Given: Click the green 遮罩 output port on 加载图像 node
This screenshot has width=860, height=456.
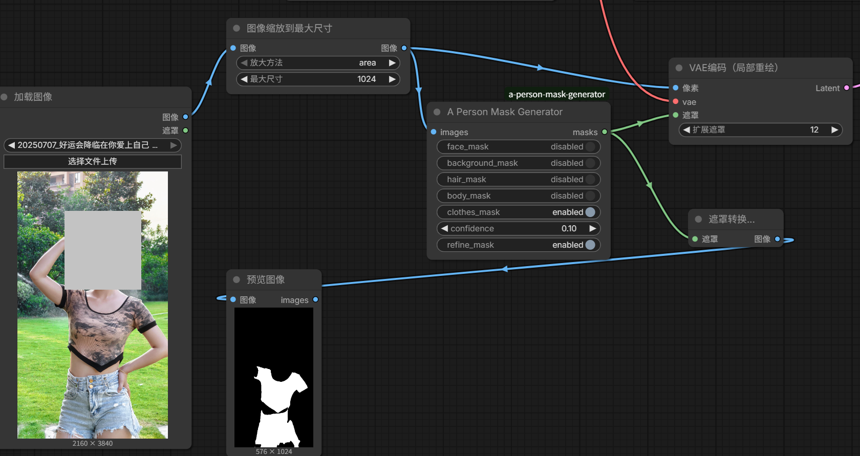Looking at the screenshot, I should 185,131.
